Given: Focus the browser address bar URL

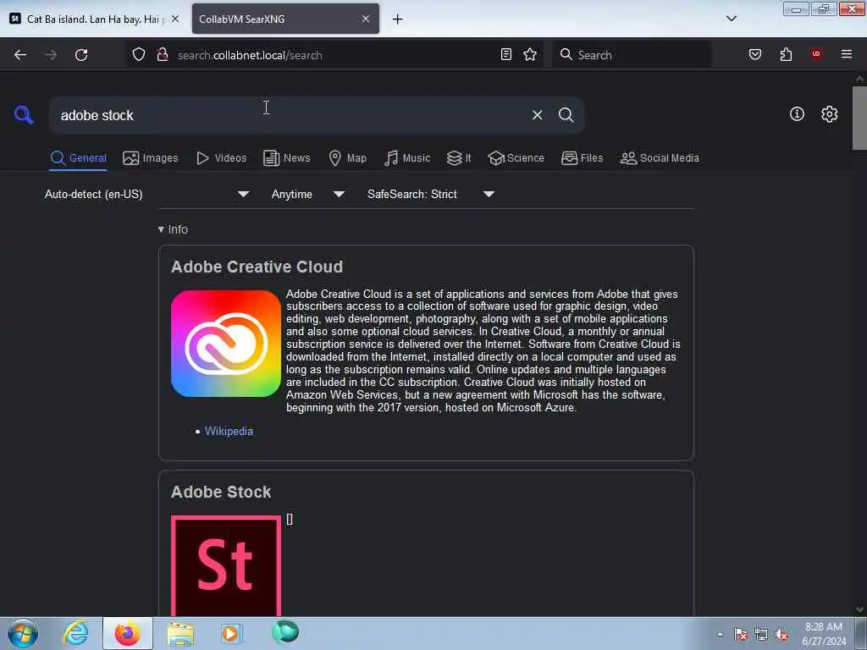Looking at the screenshot, I should pyautogui.click(x=332, y=55).
